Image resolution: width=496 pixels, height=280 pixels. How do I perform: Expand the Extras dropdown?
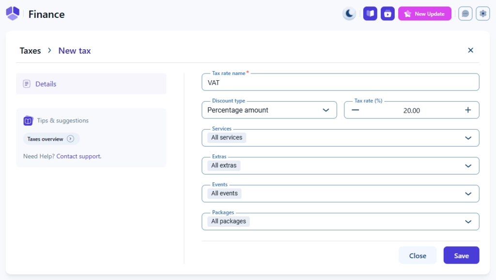468,166
